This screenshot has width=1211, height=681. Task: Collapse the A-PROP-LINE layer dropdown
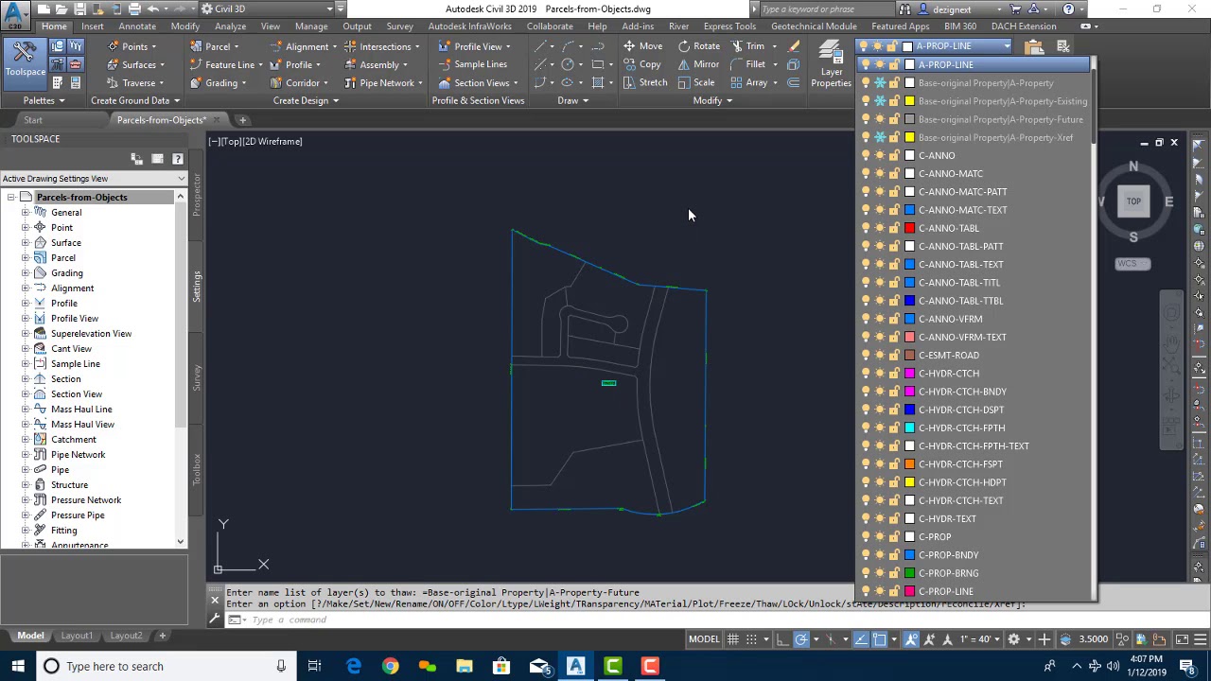[x=1007, y=46]
